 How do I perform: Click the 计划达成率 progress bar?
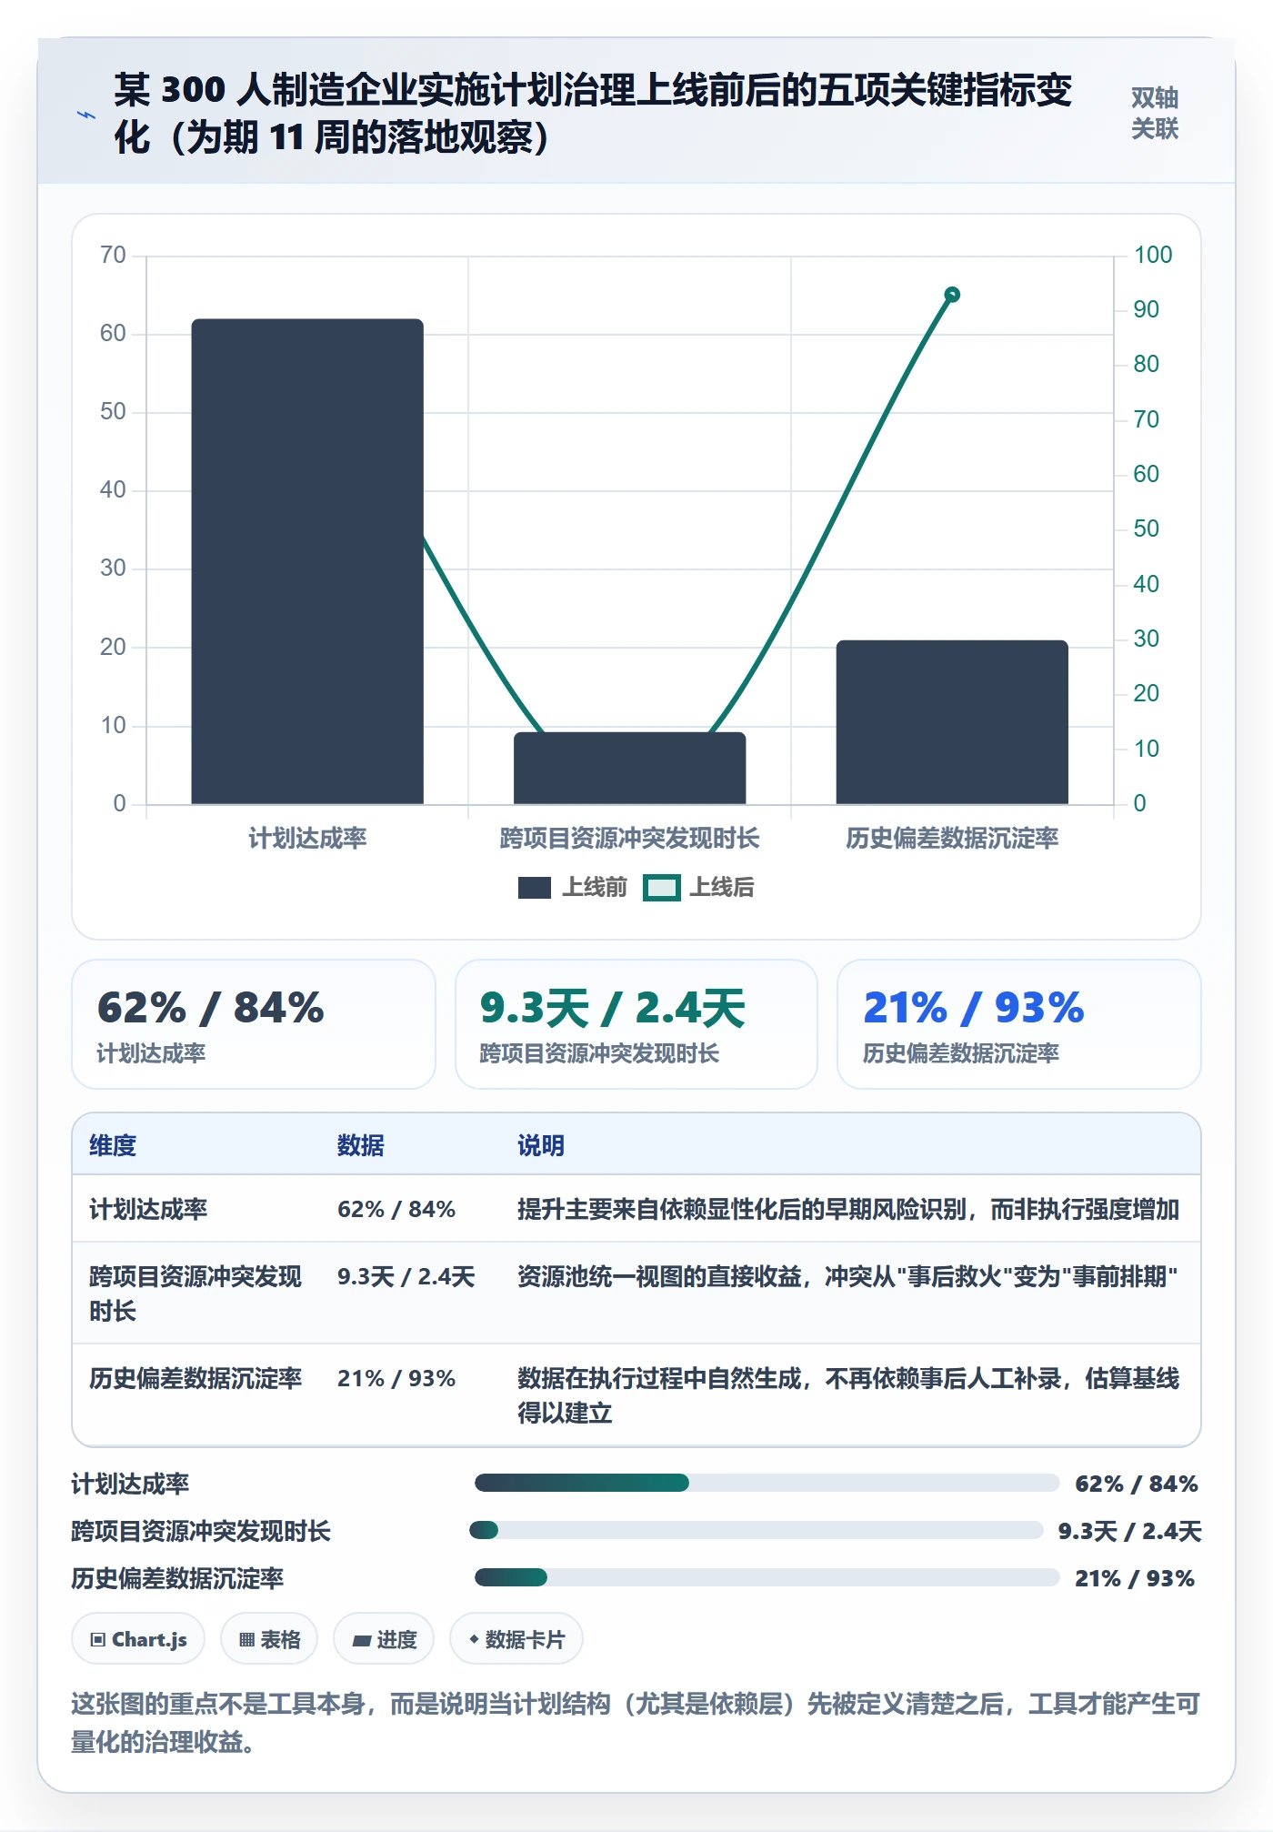pos(767,1484)
